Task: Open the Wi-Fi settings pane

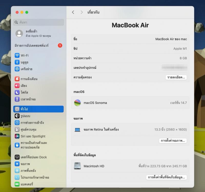Action: coord(38,55)
